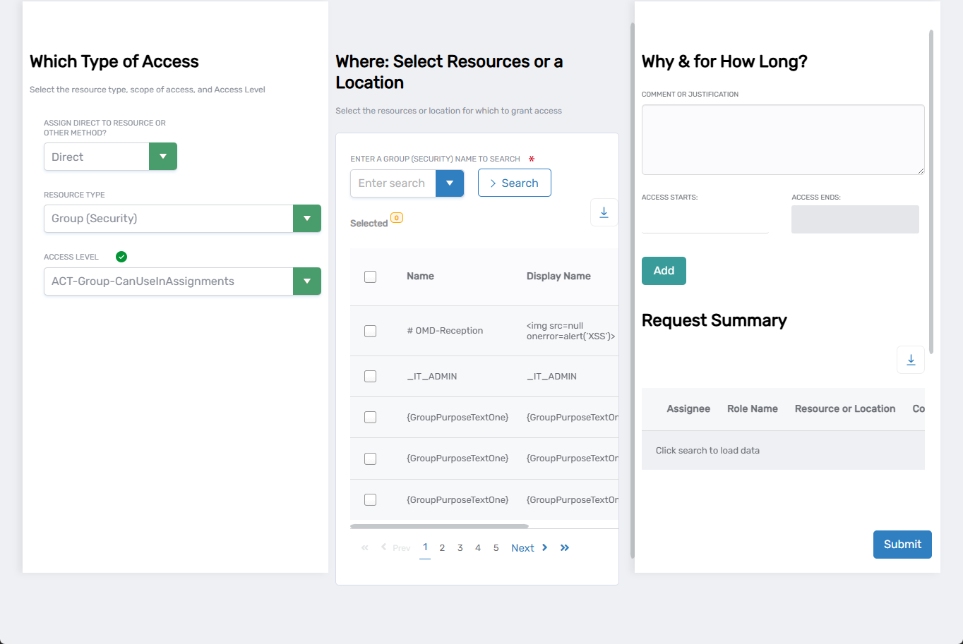Image resolution: width=963 pixels, height=644 pixels.
Task: Expand the ACCESS LEVEL dropdown
Action: 307,281
